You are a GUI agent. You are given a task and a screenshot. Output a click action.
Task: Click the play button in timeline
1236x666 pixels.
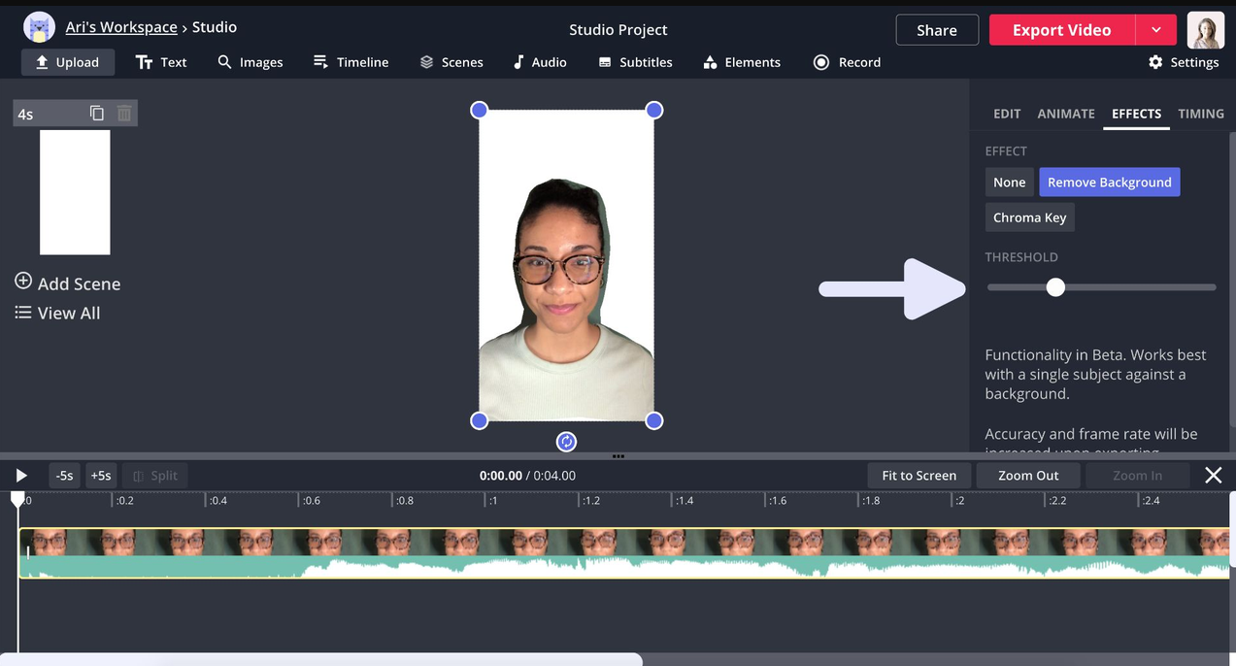click(21, 476)
